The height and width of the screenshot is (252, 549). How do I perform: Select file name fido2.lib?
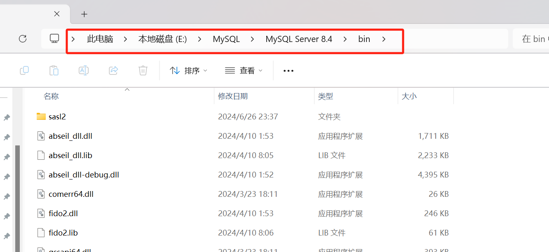[x=63, y=233]
